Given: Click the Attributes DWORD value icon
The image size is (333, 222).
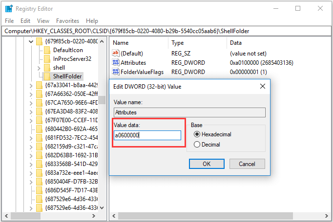Looking at the screenshot, I should pyautogui.click(x=116, y=62).
